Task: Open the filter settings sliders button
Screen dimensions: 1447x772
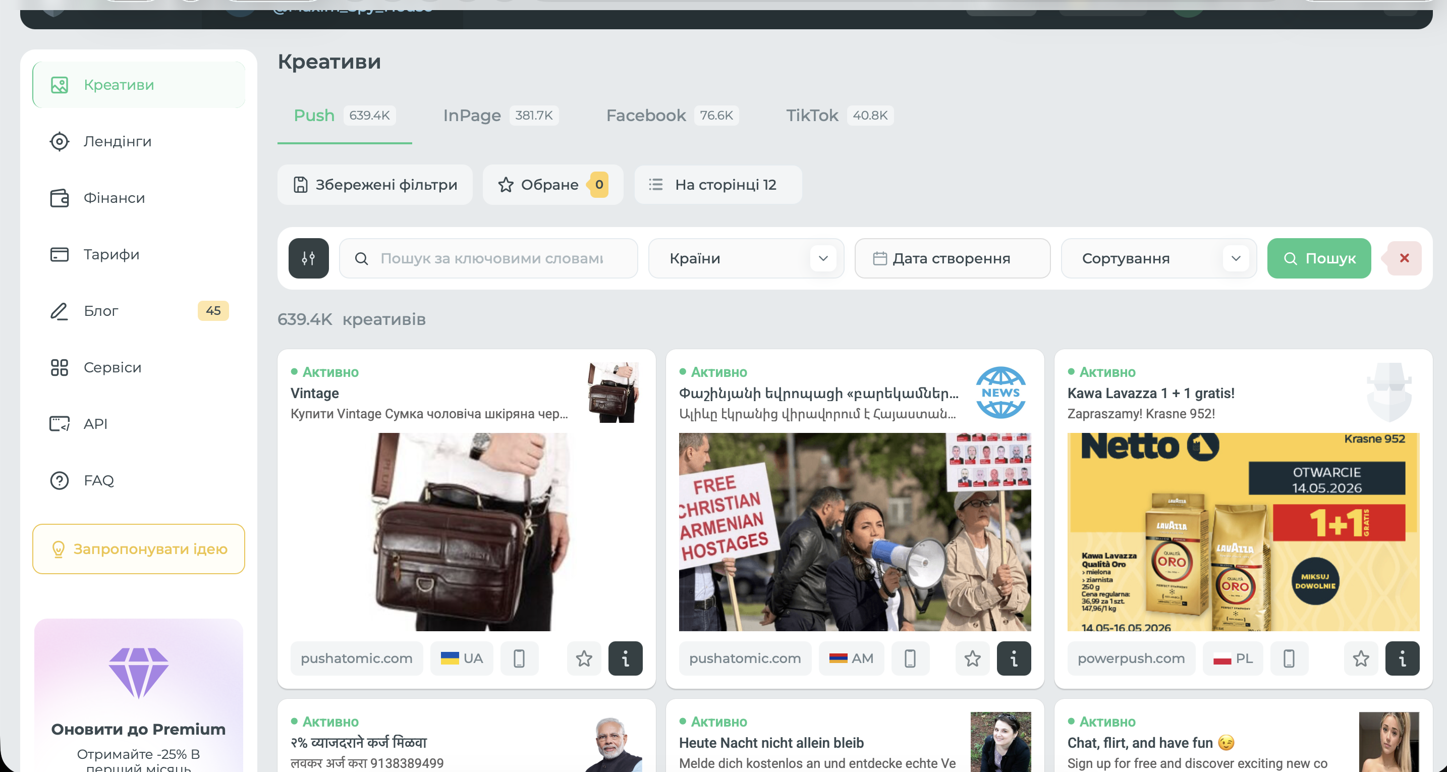Action: point(308,258)
